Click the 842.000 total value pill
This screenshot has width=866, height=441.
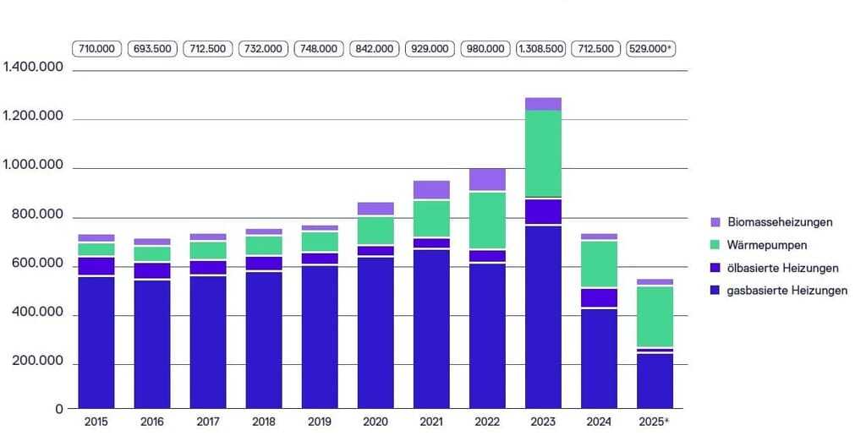[x=375, y=49]
